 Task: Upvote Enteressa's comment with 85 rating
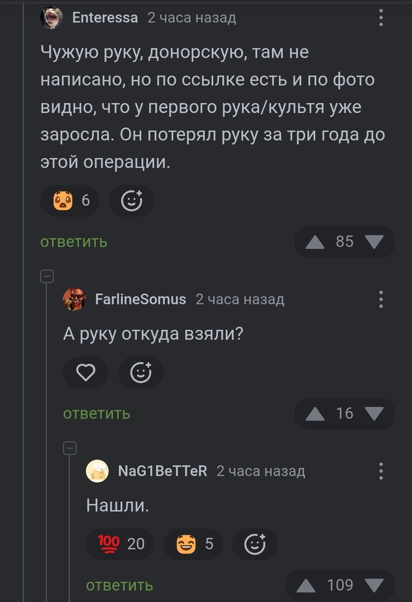click(x=315, y=242)
